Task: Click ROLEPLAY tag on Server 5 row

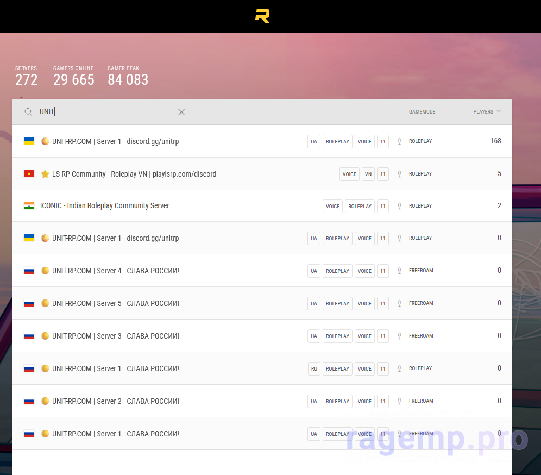Action: tap(337, 303)
